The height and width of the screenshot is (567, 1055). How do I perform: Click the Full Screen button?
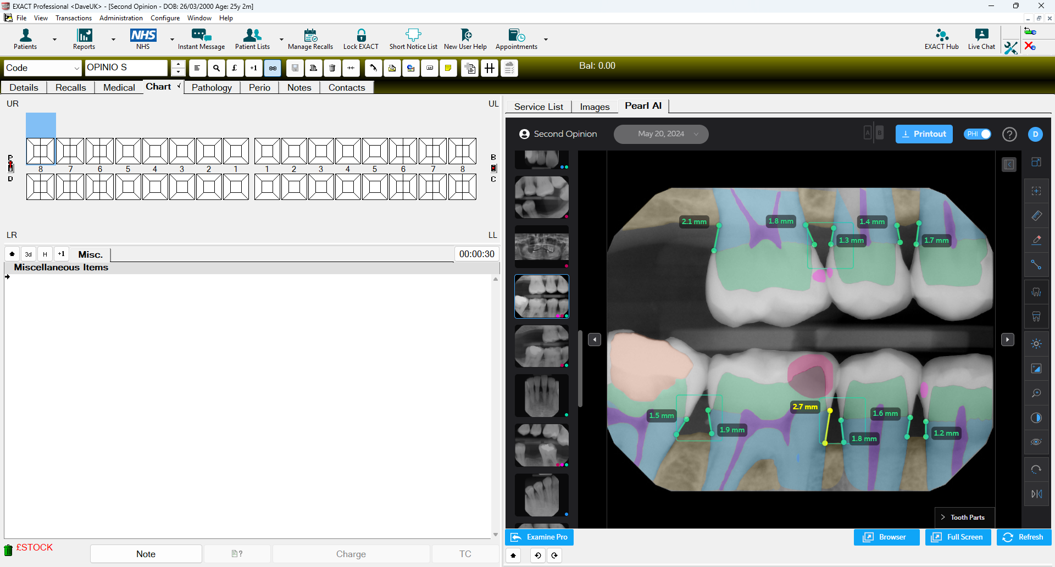(x=958, y=537)
